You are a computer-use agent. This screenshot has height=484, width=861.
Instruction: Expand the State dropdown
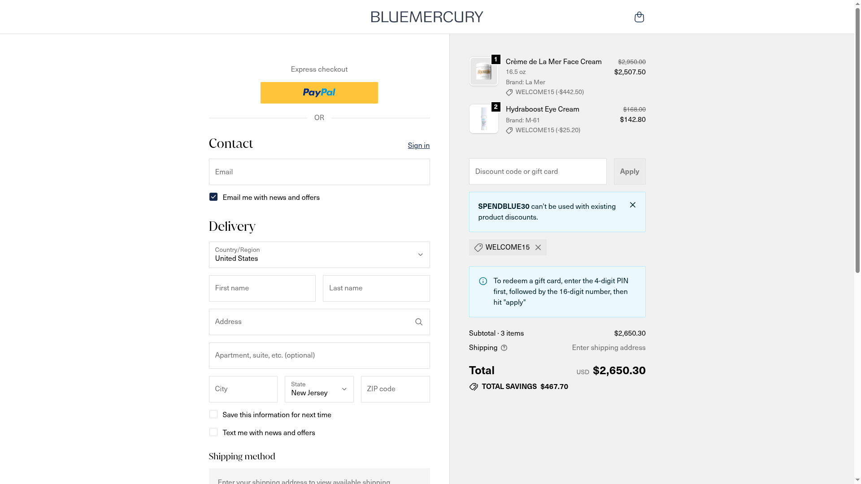point(319,389)
